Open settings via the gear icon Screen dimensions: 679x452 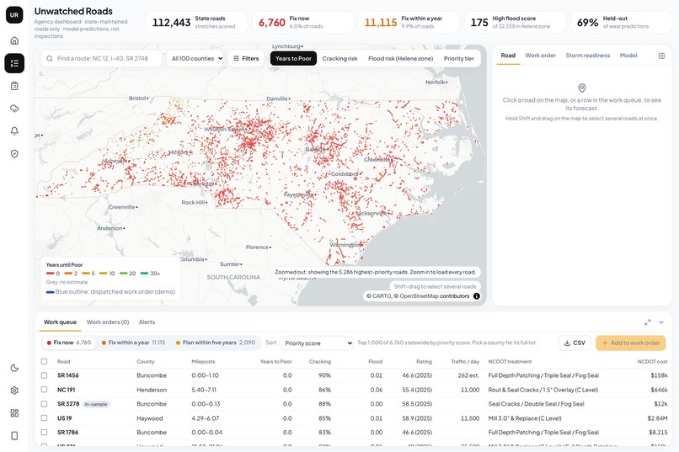click(14, 391)
